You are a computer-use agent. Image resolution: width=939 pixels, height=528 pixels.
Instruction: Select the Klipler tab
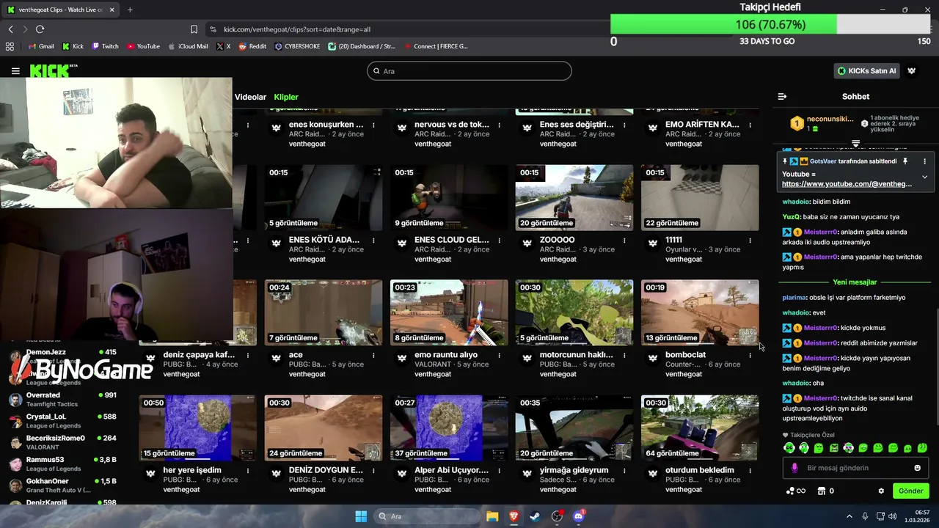[x=286, y=97]
